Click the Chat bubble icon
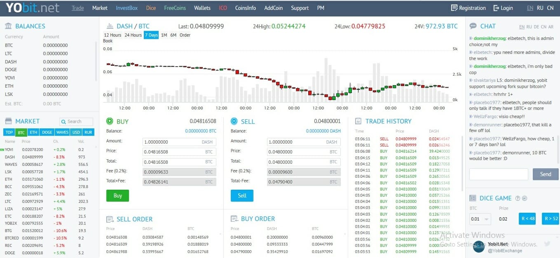This screenshot has height=258, width=560. 473,26
